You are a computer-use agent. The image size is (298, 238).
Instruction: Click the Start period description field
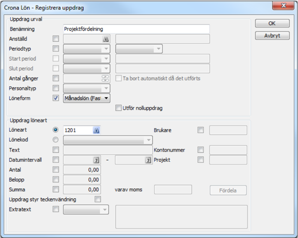(163, 59)
